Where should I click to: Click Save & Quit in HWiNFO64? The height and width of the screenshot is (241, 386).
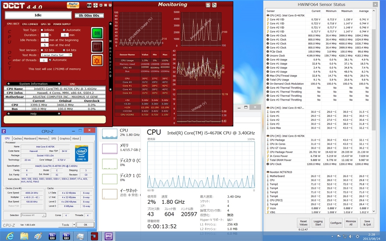point(367,223)
